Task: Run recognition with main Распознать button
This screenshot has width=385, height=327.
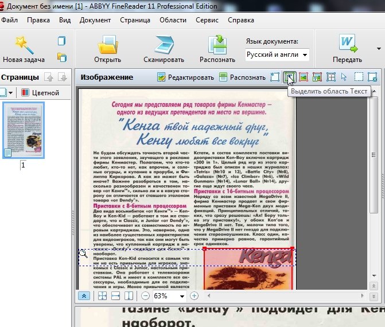Action: (x=217, y=49)
